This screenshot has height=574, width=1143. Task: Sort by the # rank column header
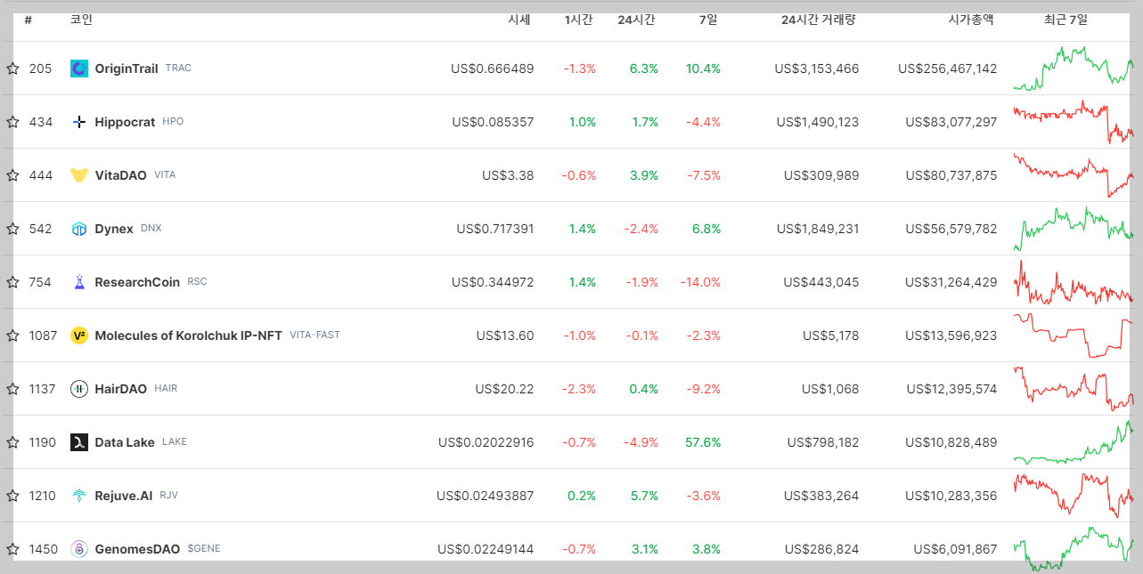coord(29,20)
